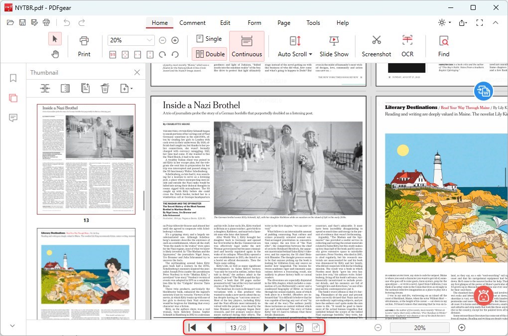Expand the sidebar bottom chevron
Image resolution: width=508 pixels, height=336 pixels.
12,326
